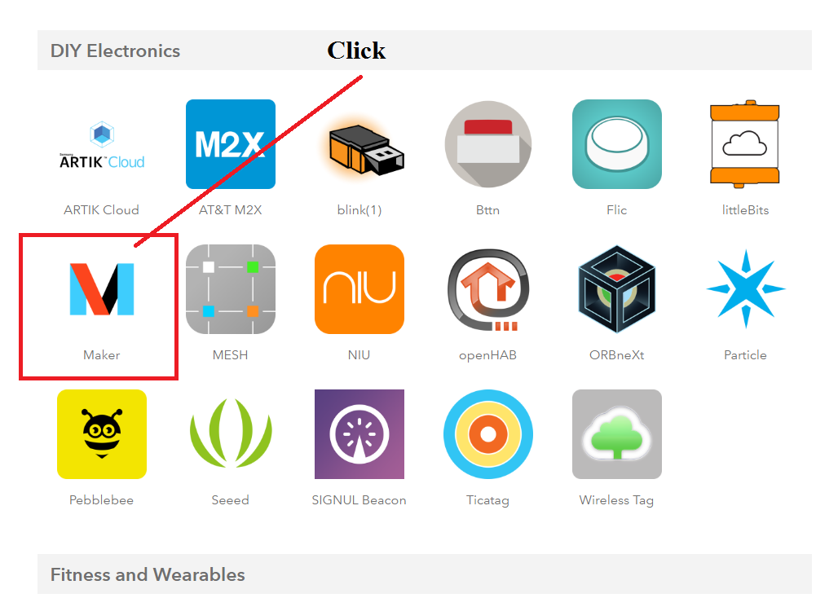Select the Flic channel icon

point(617,144)
